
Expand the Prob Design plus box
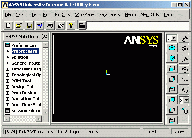(7, 93)
